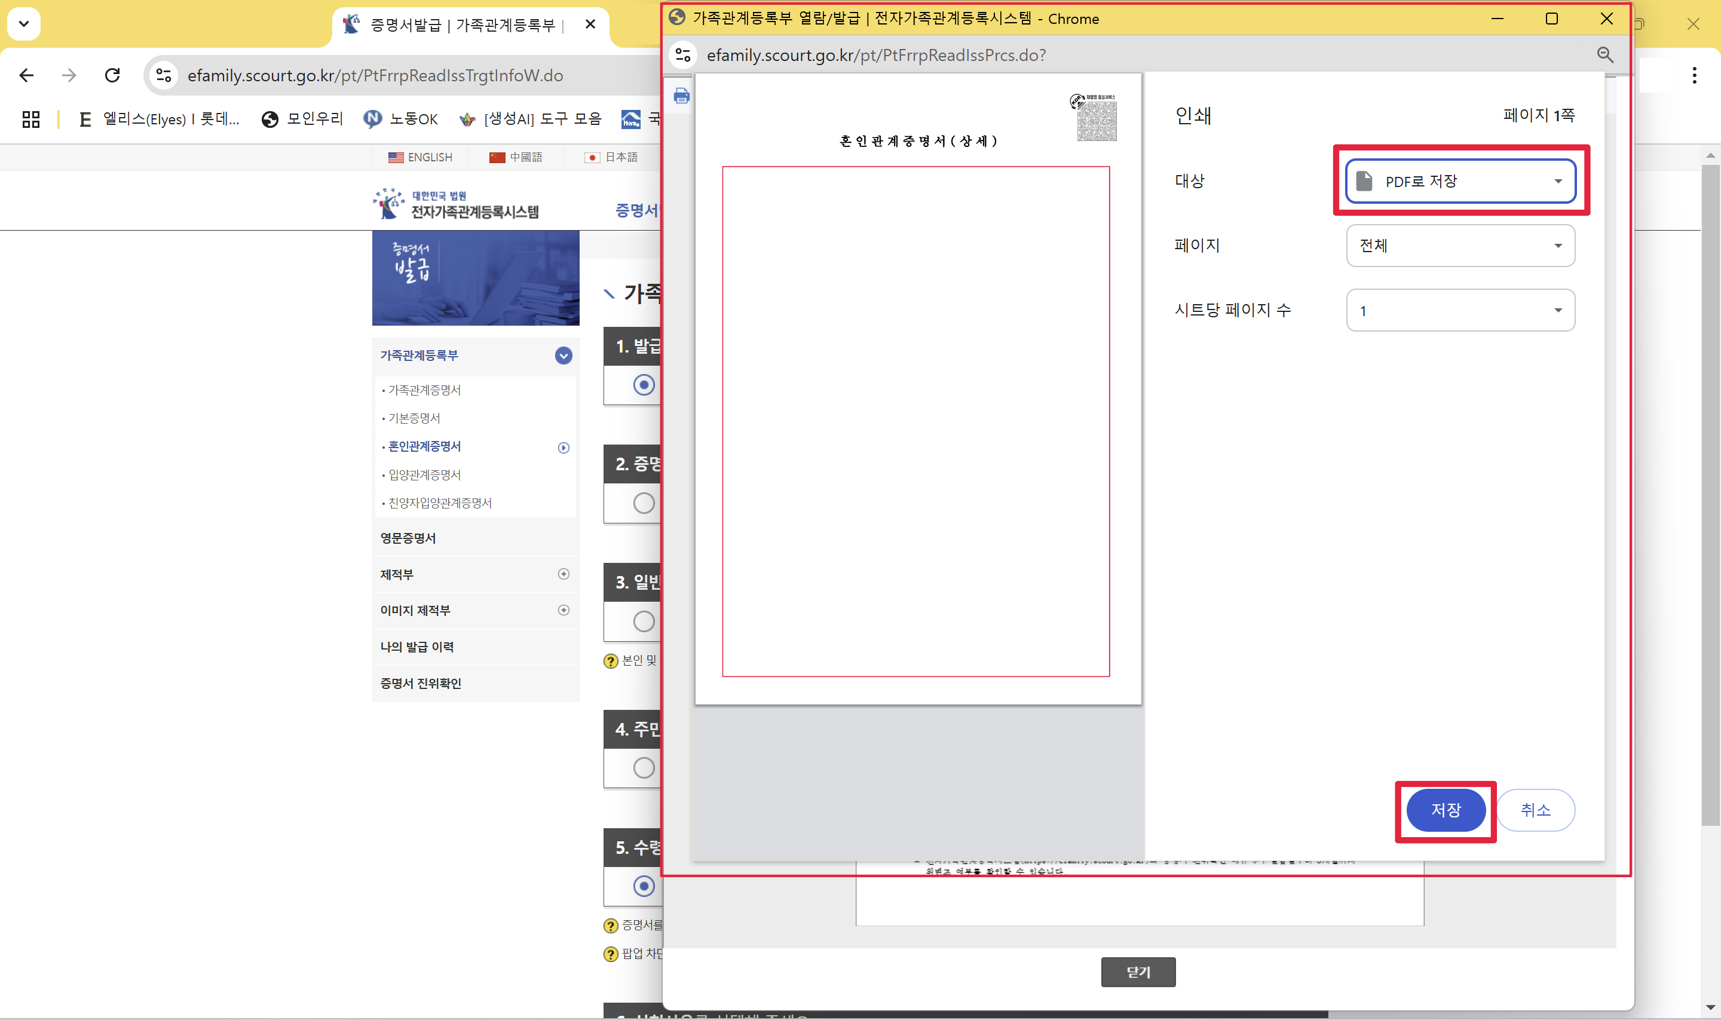Open the 모인우리 bookmark
Screen dimensions: 1721x1020
[302, 119]
